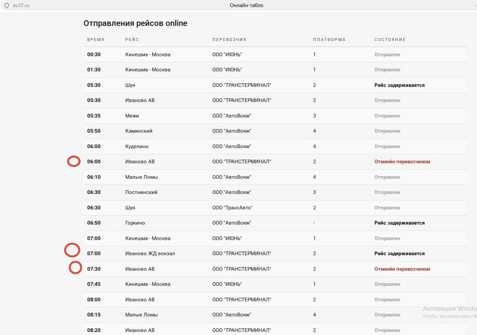The image size is (477, 335).
Task: Click 'Рейс задерживается' status in the 05:30 Шуя row
Action: (x=399, y=85)
